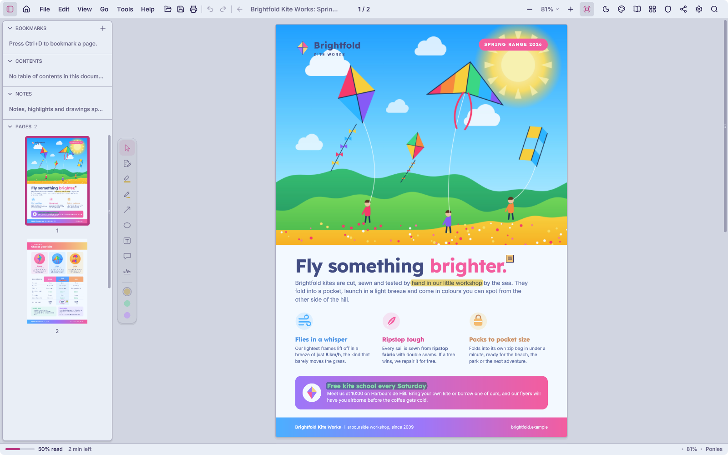
Task: Click the page number field 1 / 2
Action: coord(364,9)
